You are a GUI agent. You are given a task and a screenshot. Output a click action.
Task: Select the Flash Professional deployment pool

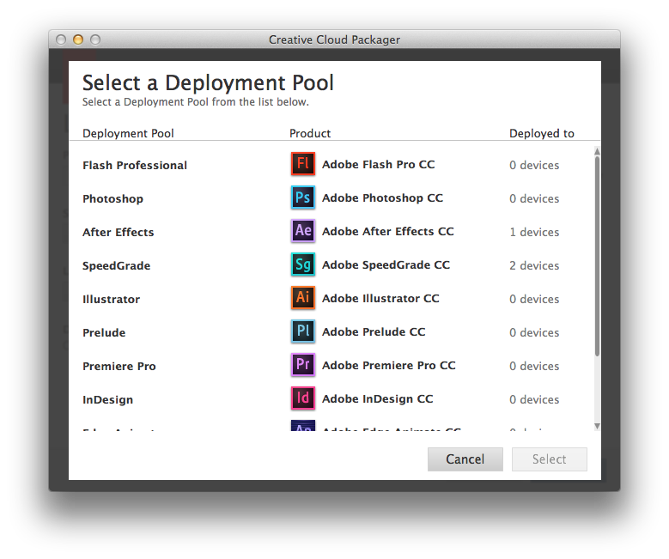click(x=135, y=165)
